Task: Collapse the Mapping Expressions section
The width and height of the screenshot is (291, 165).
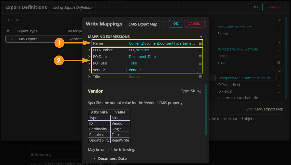Action: pyautogui.click(x=201, y=37)
